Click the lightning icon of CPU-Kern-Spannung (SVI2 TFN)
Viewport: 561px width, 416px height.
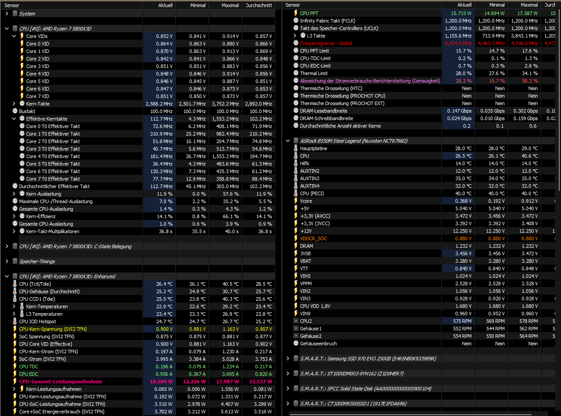click(x=15, y=329)
